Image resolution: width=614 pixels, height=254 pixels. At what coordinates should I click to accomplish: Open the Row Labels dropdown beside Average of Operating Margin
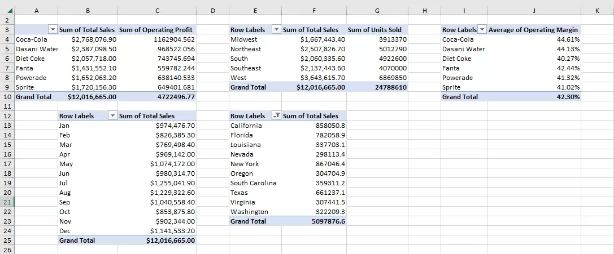click(482, 30)
